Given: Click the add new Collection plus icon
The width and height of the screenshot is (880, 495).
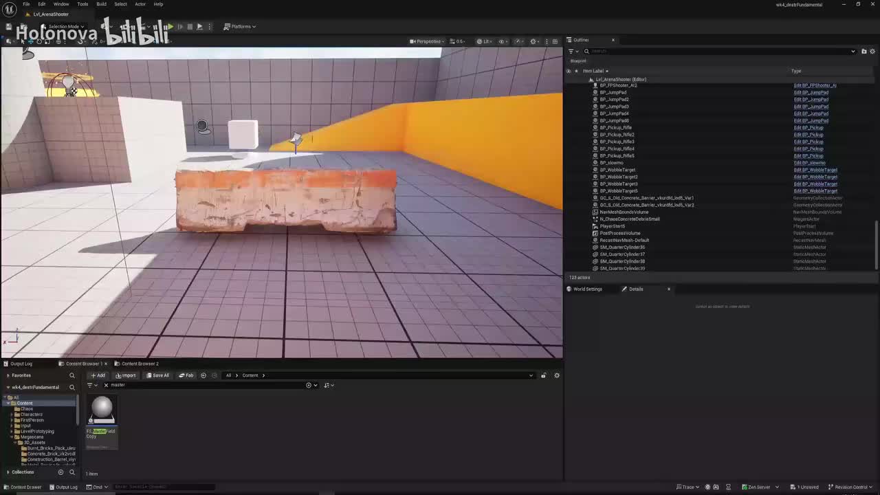Looking at the screenshot, I should [60, 472].
